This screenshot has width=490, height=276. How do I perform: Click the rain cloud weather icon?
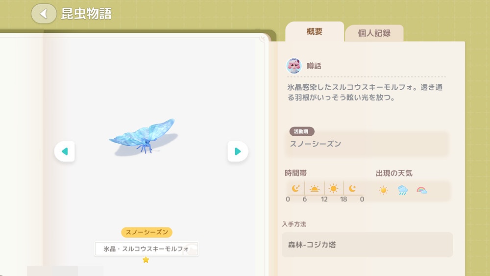coord(402,190)
